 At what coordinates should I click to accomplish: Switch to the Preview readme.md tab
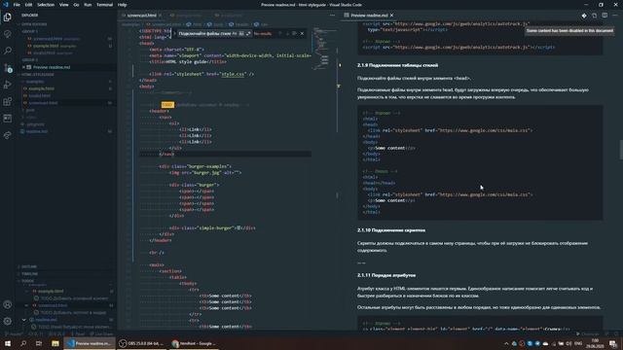point(369,16)
